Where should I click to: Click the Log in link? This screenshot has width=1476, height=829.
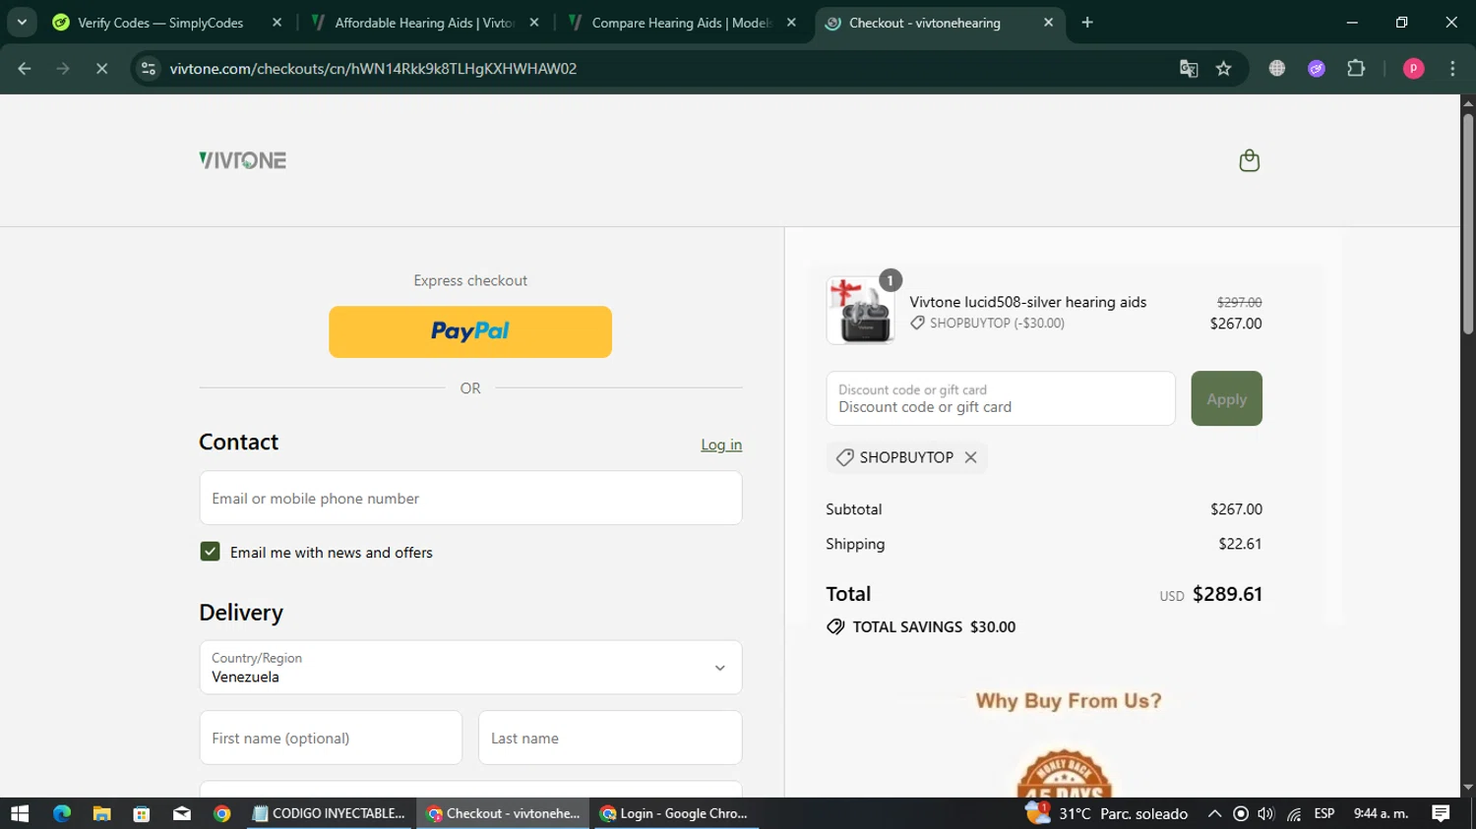point(721,444)
